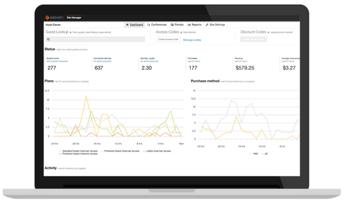Click the Portals image icon
Image resolution: width=344 pixels, height=202 pixels.
tap(172, 25)
